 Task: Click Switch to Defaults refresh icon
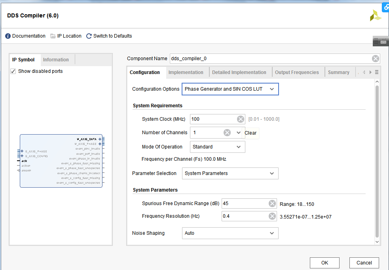pos(89,36)
